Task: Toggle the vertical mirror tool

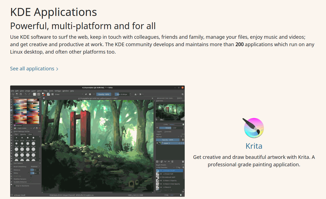Action: [x=140, y=94]
